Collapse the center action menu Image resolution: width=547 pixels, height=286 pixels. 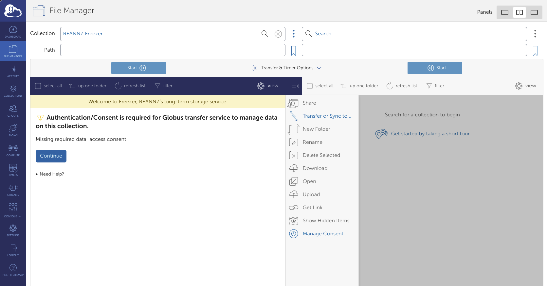[x=295, y=86]
